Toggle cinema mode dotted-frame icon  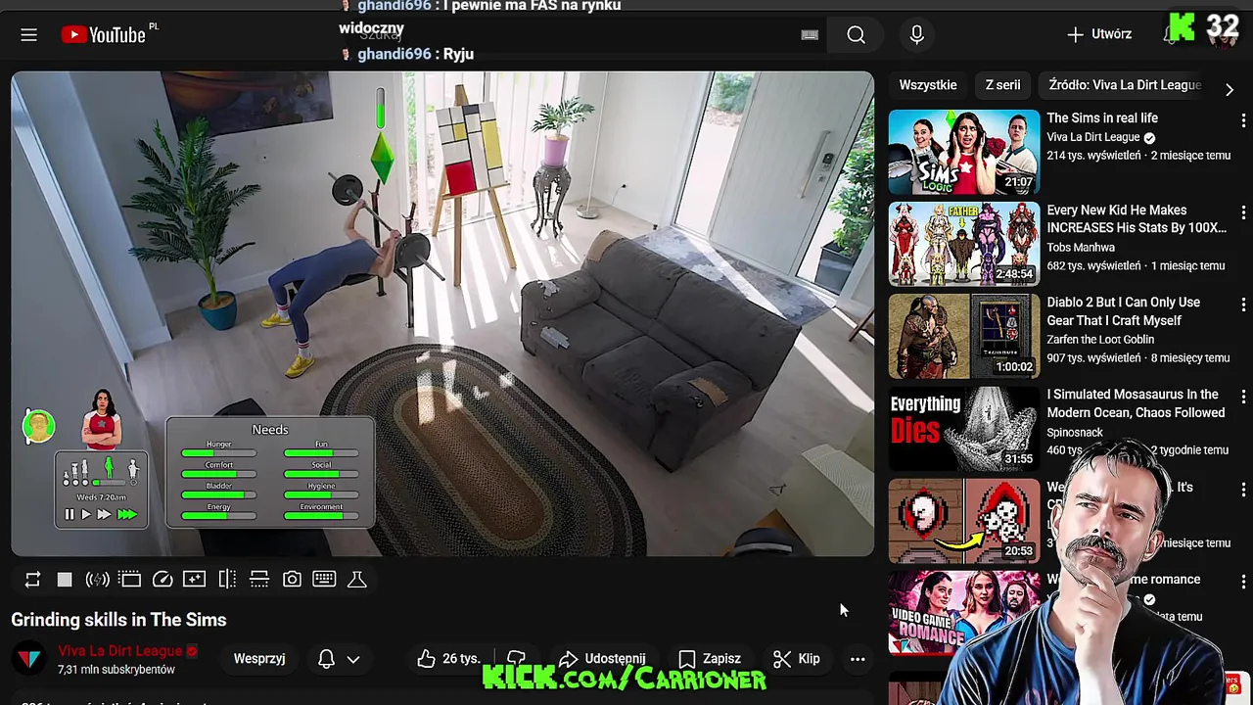(x=130, y=580)
